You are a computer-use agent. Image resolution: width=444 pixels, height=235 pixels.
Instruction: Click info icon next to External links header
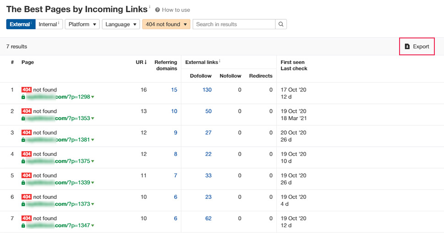[x=220, y=61]
